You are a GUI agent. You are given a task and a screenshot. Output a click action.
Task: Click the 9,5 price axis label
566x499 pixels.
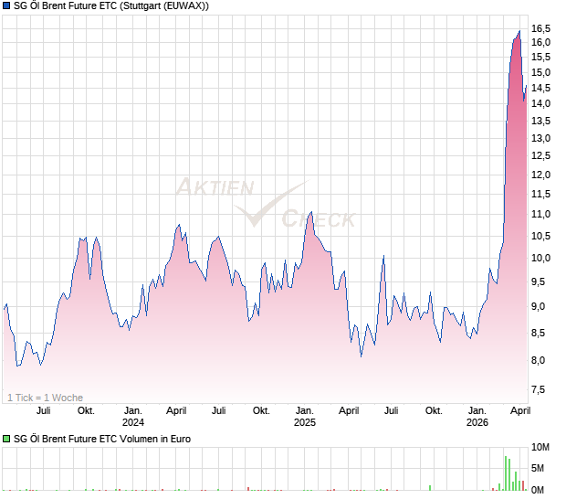pos(539,281)
